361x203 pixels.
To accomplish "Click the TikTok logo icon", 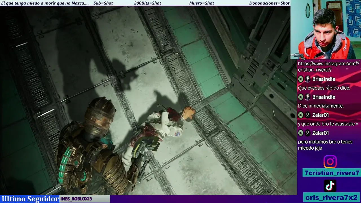I will tap(330, 186).
